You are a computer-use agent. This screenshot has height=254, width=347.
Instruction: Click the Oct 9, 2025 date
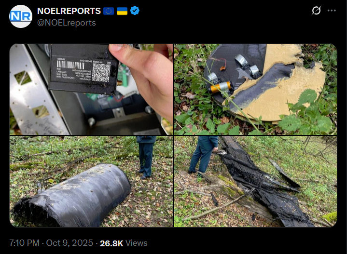pyautogui.click(x=69, y=243)
